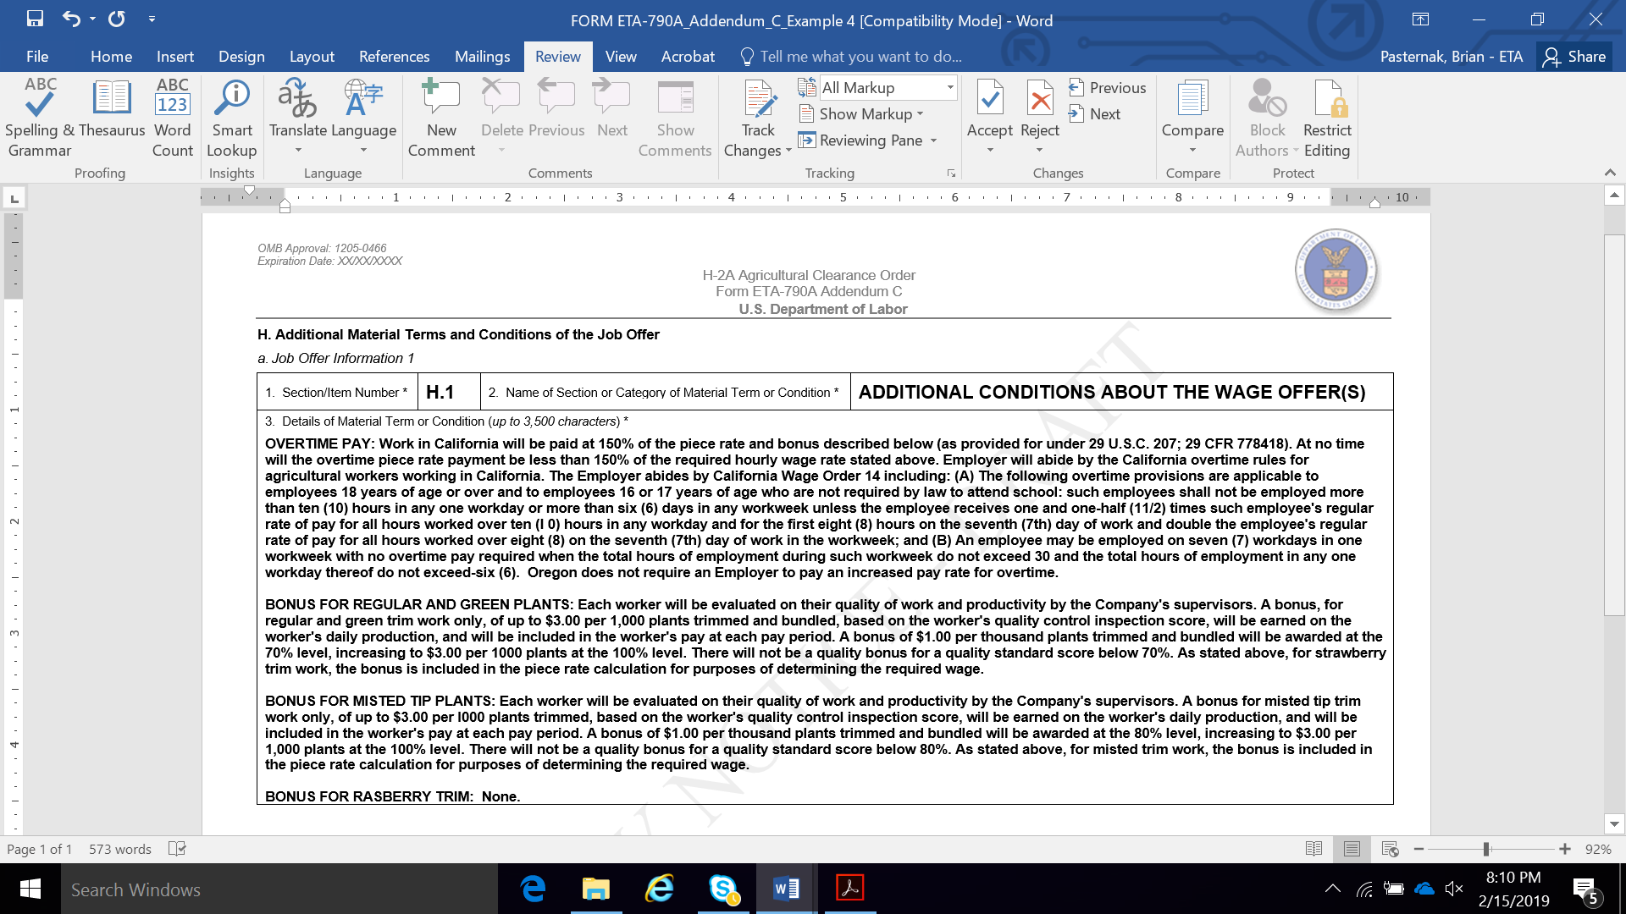The image size is (1626, 914).
Task: Expand the Accept dropdown arrow
Action: (989, 151)
